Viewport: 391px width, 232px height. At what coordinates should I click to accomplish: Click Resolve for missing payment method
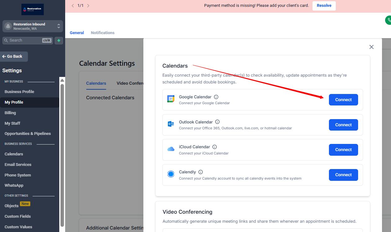coord(324,6)
